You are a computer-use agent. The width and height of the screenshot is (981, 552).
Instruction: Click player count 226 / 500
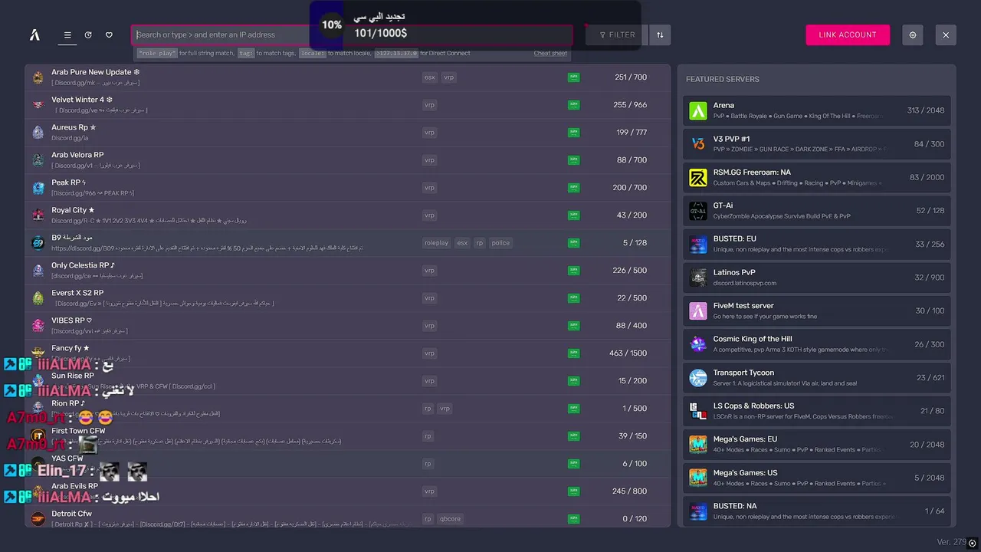(630, 271)
